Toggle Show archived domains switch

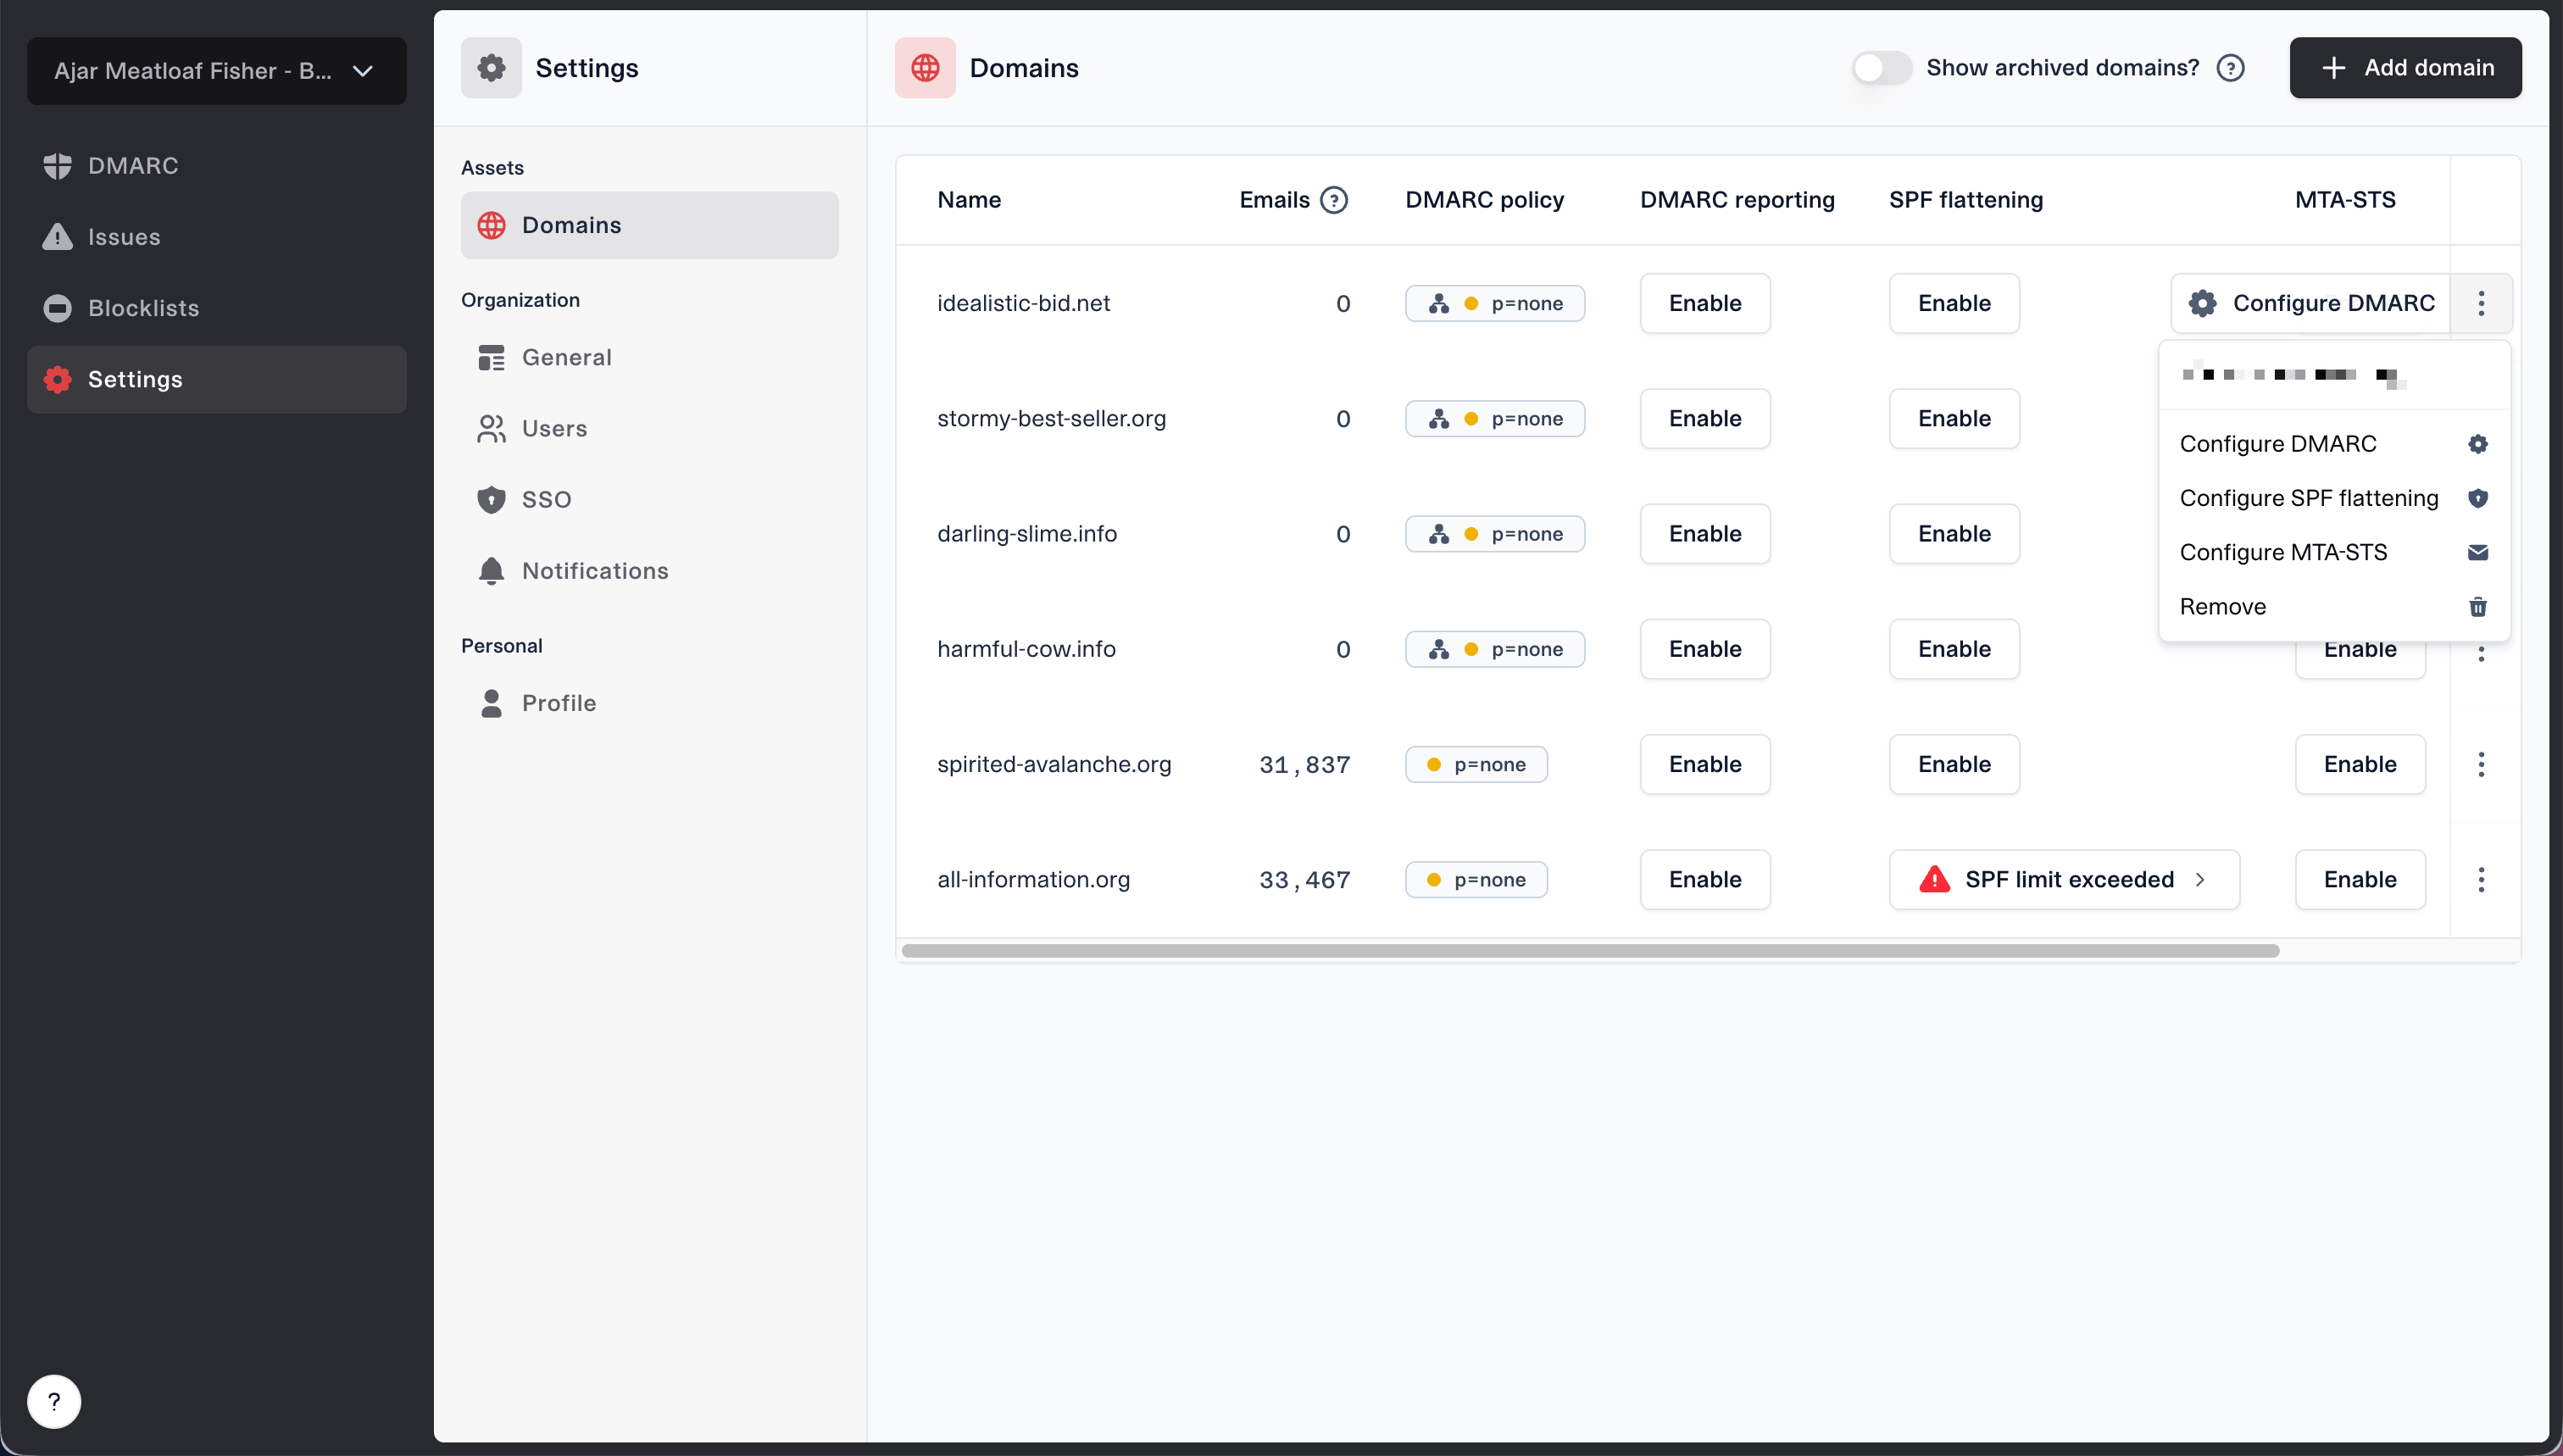1880,68
